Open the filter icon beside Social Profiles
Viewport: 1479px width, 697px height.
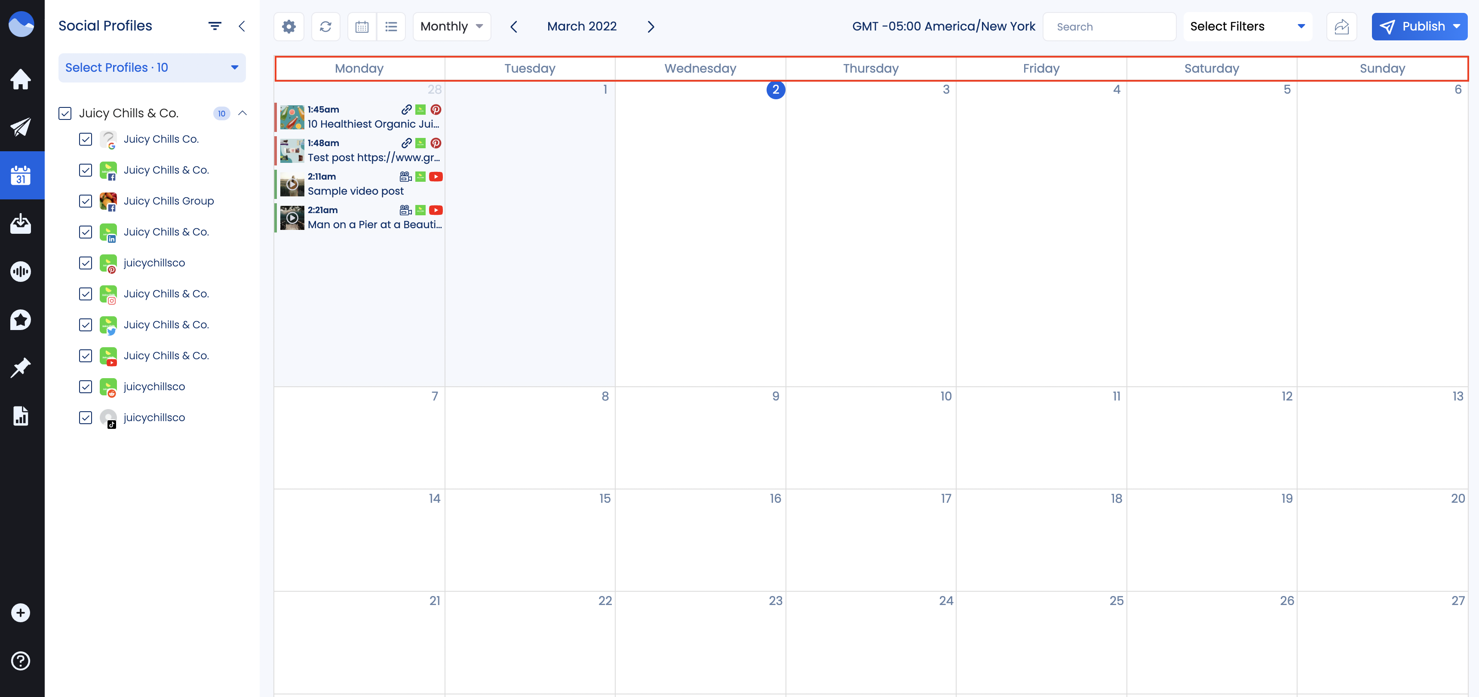pyautogui.click(x=214, y=26)
